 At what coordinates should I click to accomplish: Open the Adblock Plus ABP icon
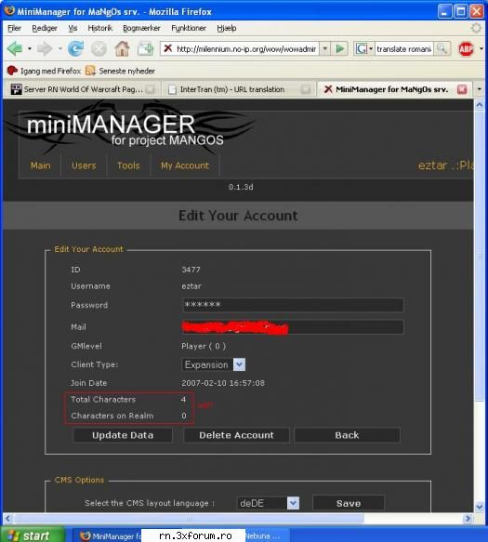(466, 49)
